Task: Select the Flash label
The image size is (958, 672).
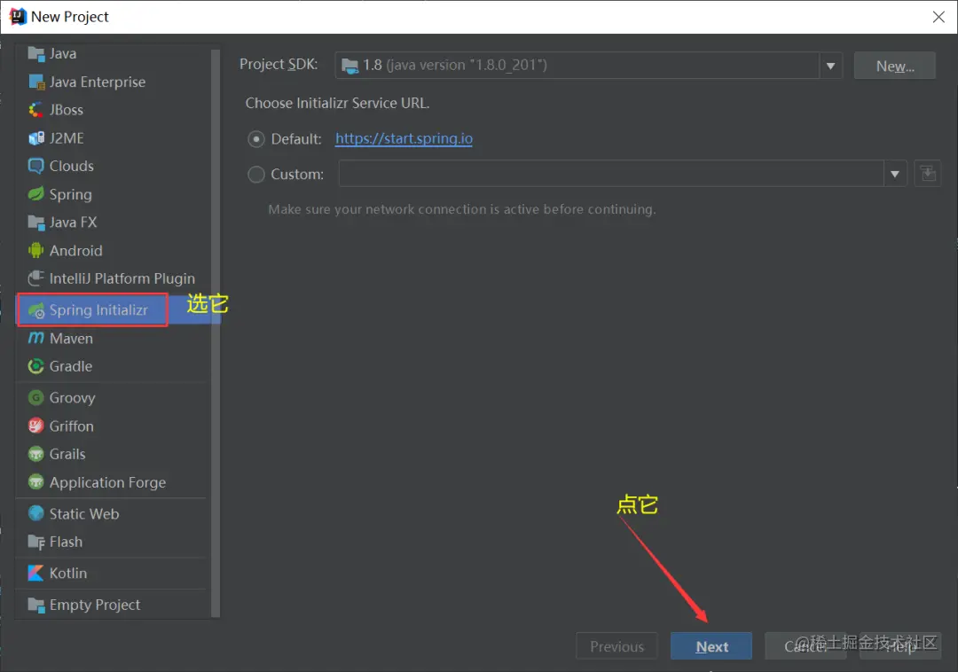Action: click(66, 542)
